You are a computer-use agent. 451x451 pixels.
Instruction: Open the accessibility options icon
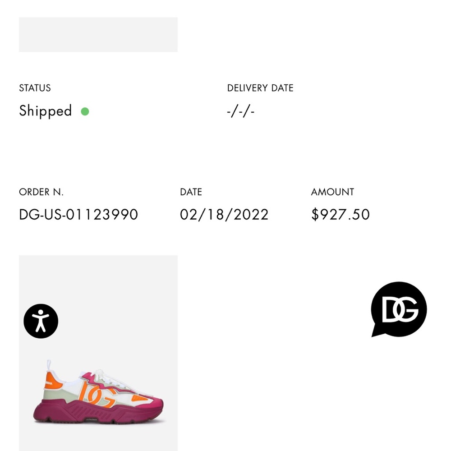41,321
